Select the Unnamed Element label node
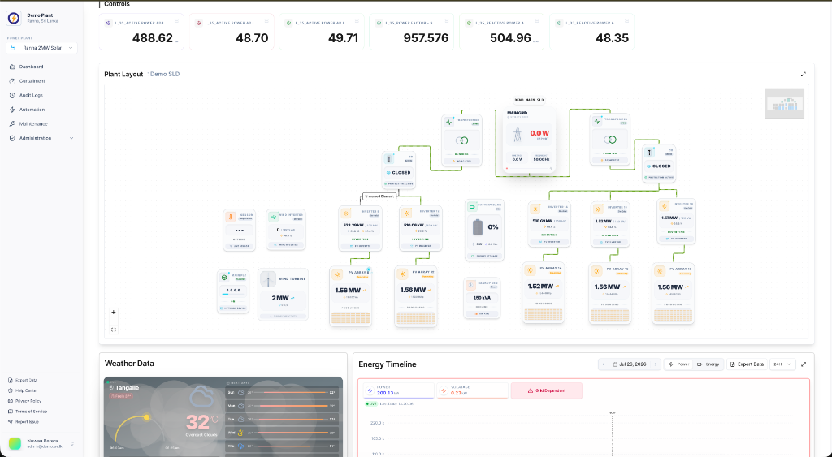Screen dimensions: 832x457 coord(379,196)
